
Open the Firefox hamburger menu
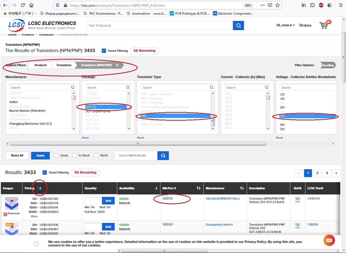(341, 5)
